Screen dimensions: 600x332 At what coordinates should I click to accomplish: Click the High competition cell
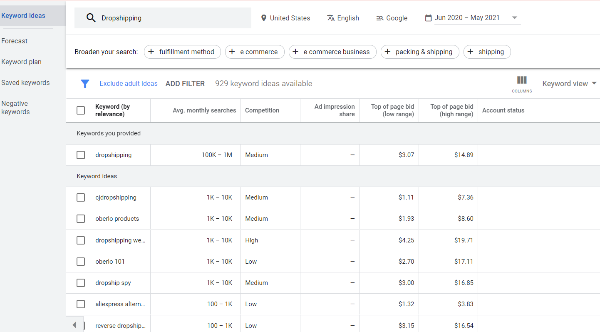[251, 240]
